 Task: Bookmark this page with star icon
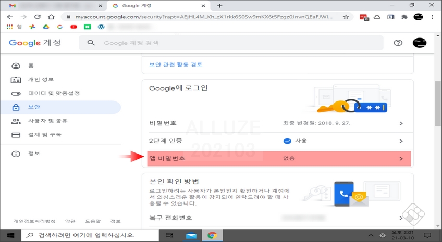point(346,17)
